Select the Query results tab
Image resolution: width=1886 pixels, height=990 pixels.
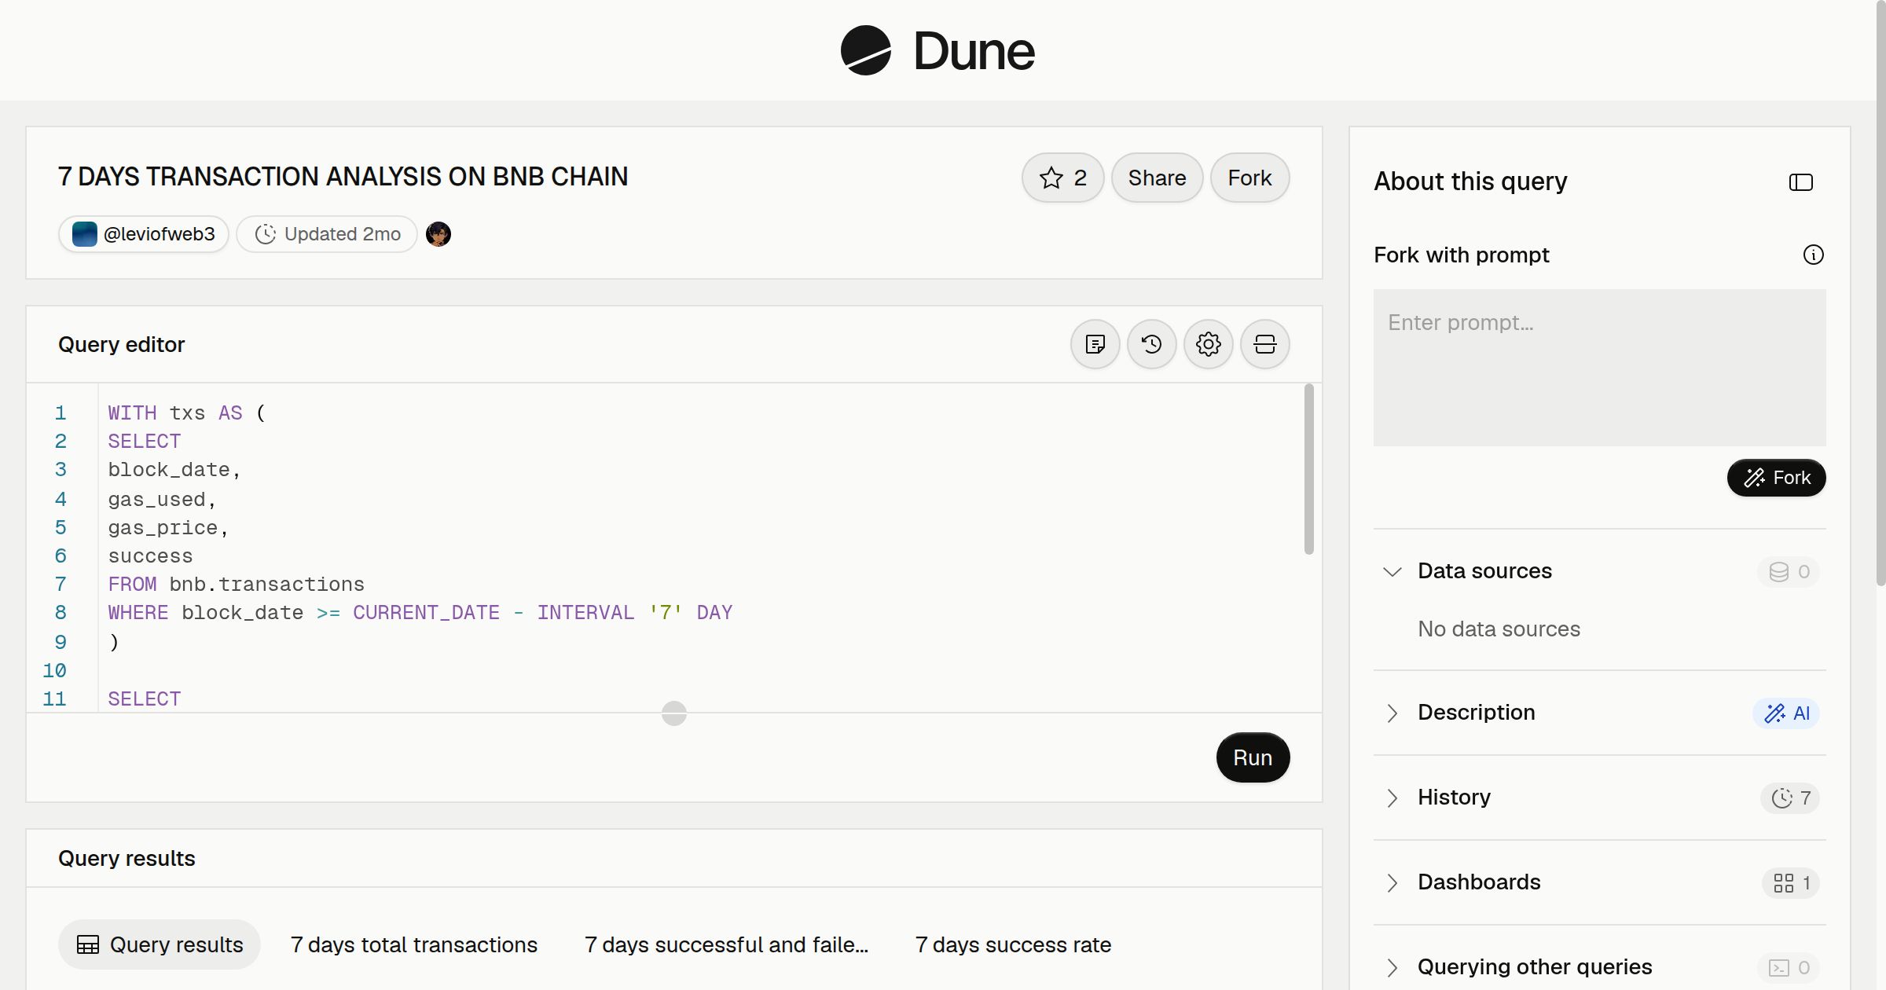(x=160, y=944)
